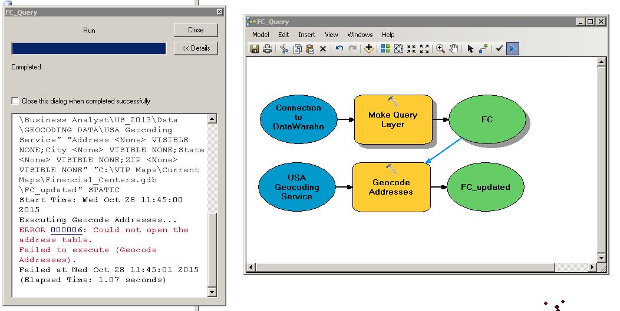Click the "Executing Geocode Addresses..." log line
This screenshot has width=620, height=311.
pos(98,220)
